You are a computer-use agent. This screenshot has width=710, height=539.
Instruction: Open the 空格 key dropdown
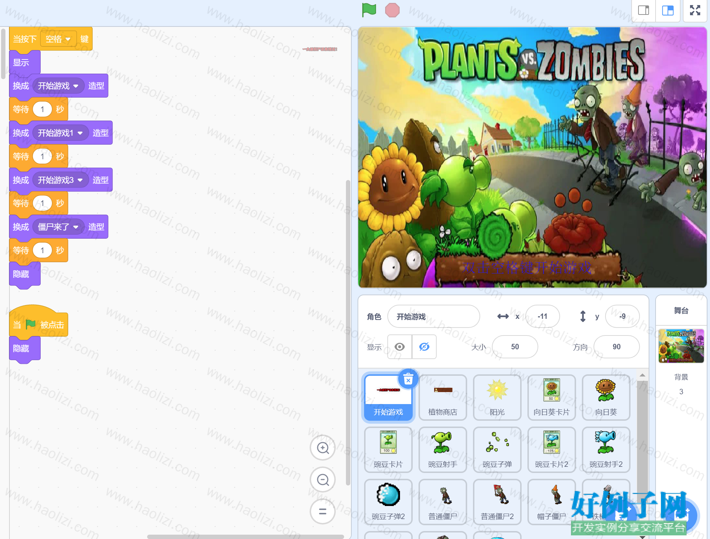coord(58,39)
